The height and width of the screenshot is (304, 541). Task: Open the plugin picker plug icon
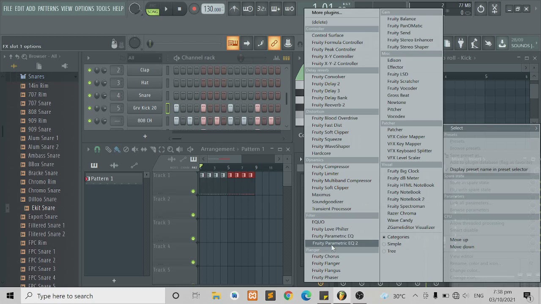pyautogui.click(x=461, y=43)
